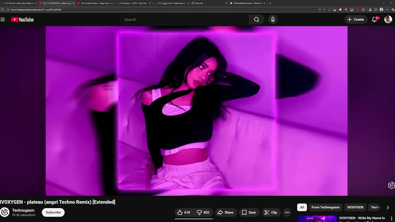395x222 pixels.
Task: Switch to WestSideMike Stream tab
Action: 247,3
